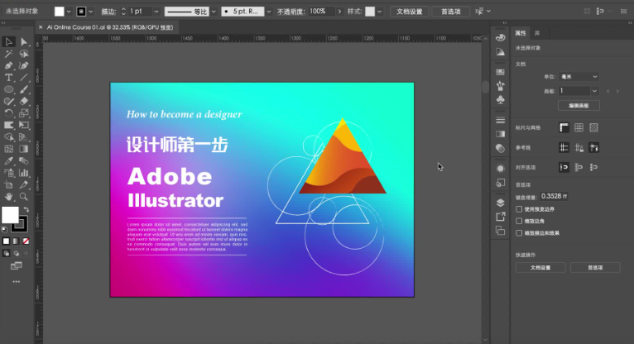The width and height of the screenshot is (634, 344).
Task: Toggle show guides button
Action: tap(564, 147)
